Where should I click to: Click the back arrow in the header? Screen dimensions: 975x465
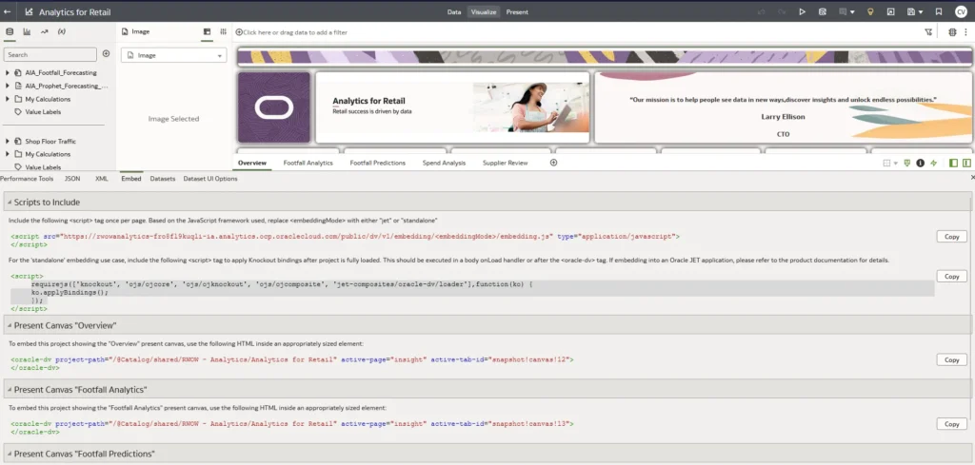tap(8, 11)
